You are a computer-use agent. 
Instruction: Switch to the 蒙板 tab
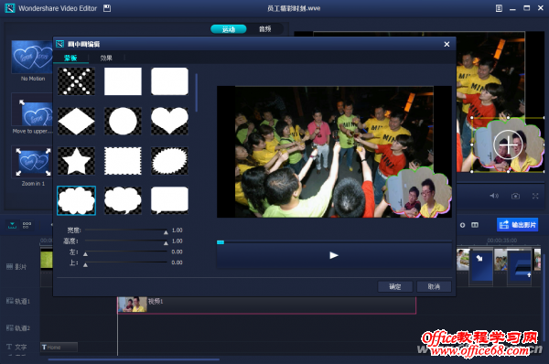point(70,58)
